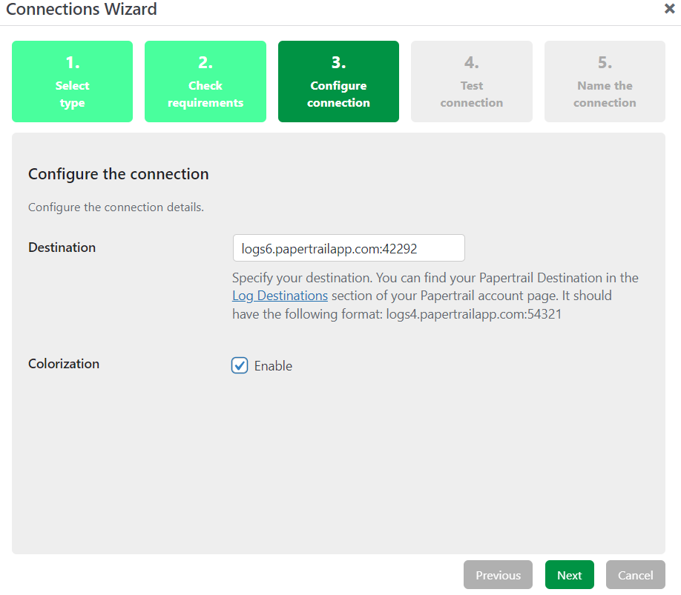Close the Connections Wizard dialog
Image resolution: width=681 pixels, height=595 pixels.
[x=669, y=8]
